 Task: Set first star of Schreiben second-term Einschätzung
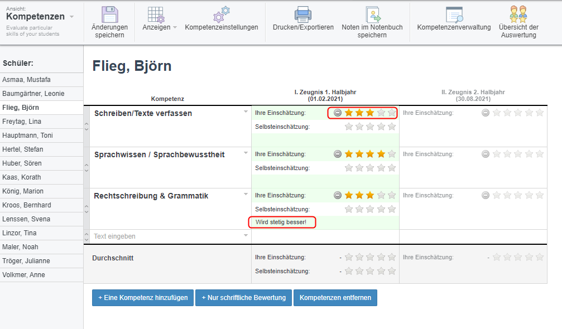[496, 113]
